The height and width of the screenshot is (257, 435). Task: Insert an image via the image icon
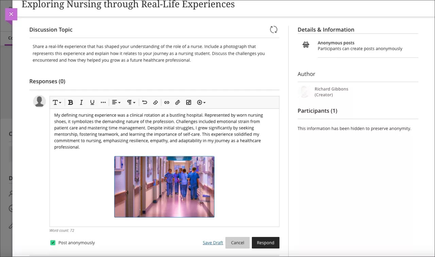(x=189, y=102)
